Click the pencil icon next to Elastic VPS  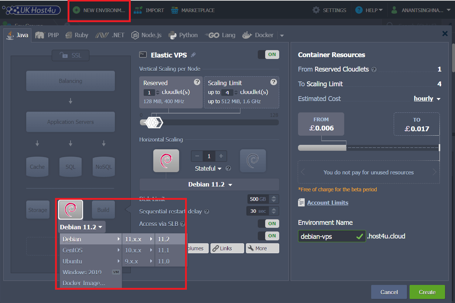click(x=193, y=54)
